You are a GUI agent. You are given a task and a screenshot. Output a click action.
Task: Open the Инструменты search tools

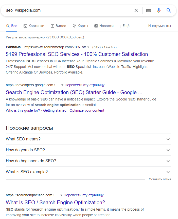pos(159,26)
